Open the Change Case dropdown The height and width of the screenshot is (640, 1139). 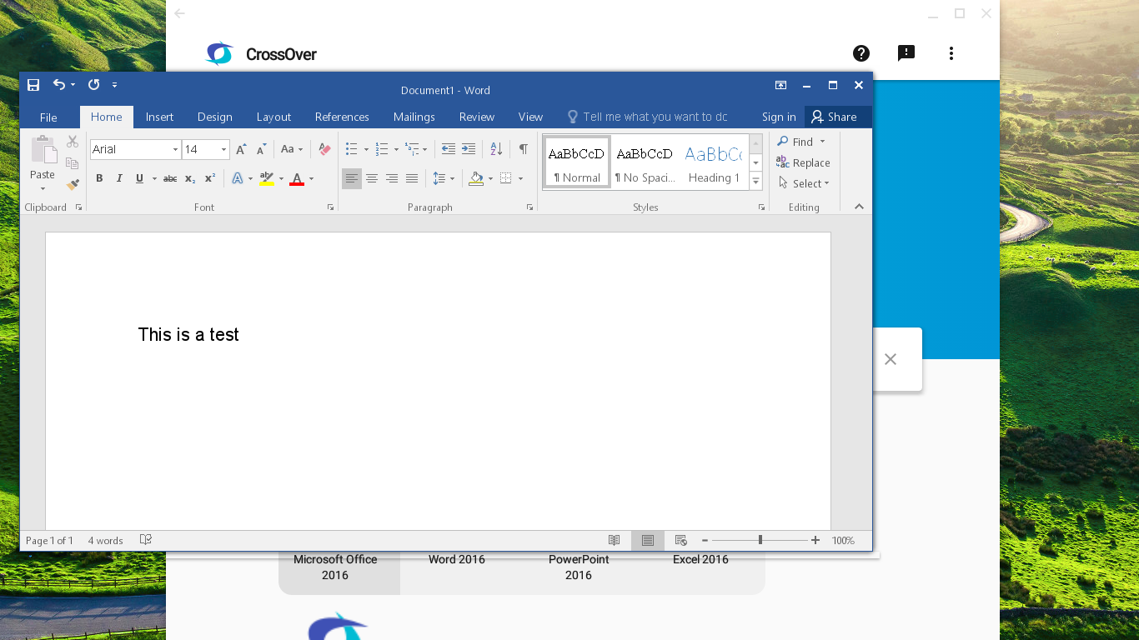[291, 149]
